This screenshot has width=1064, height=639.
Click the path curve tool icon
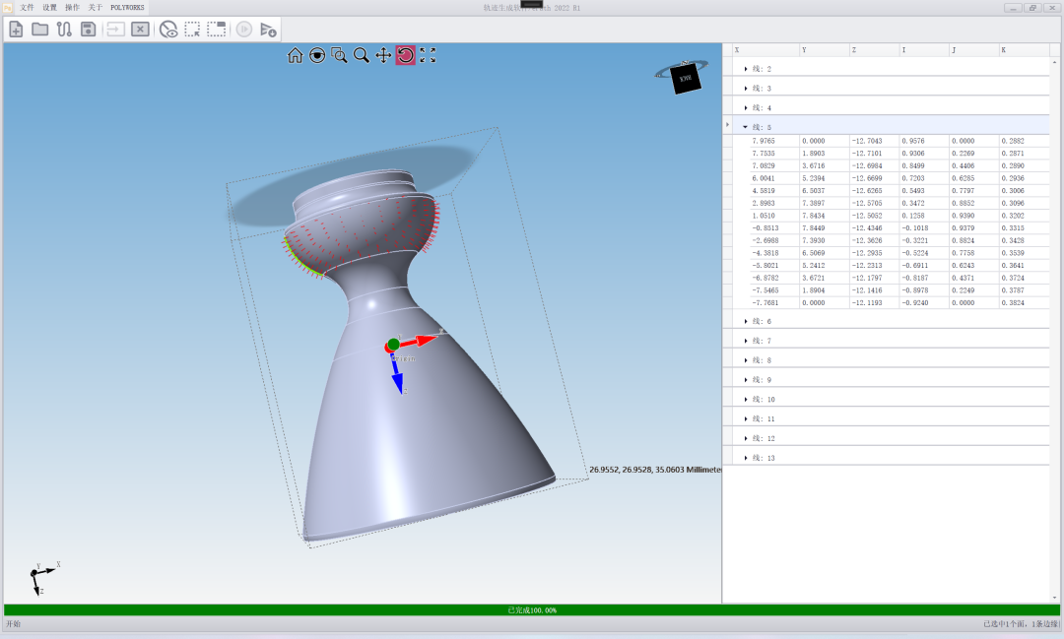click(64, 30)
